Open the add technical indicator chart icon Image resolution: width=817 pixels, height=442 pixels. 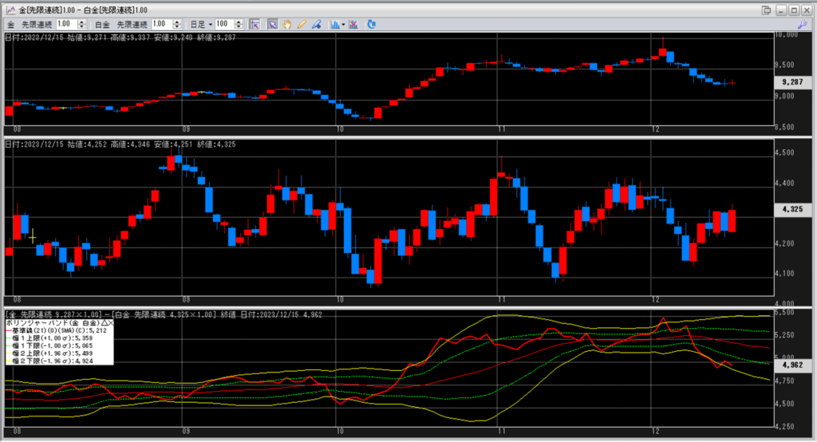pos(334,24)
